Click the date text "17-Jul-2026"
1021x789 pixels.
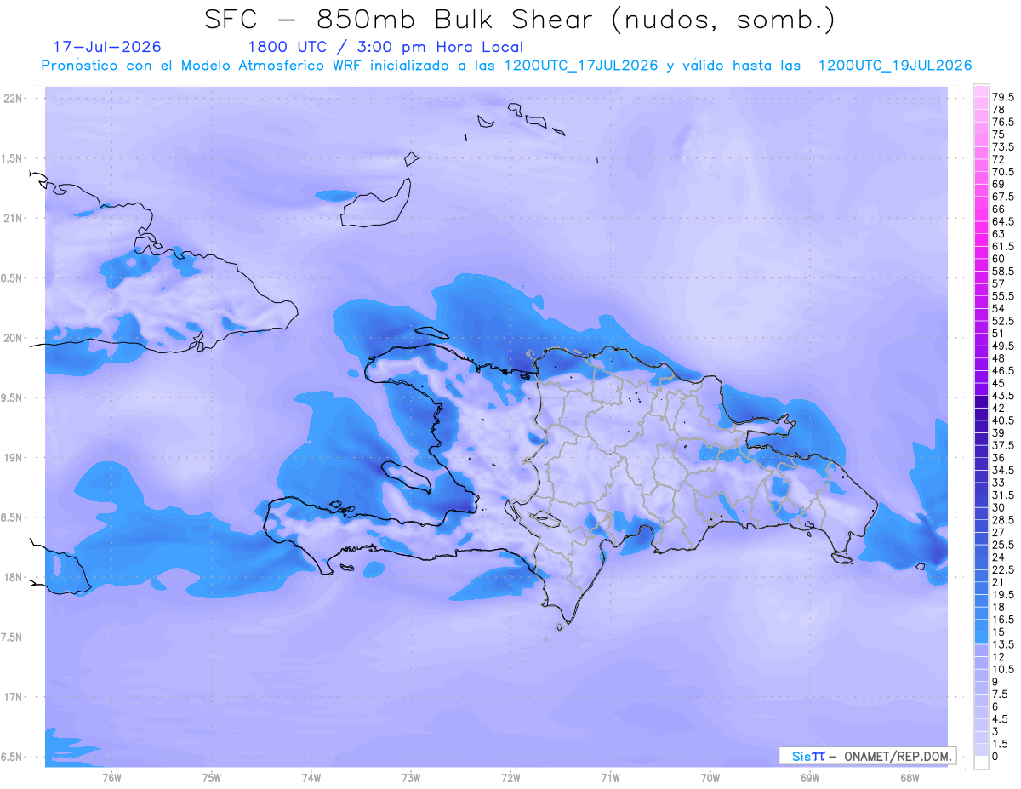[107, 47]
